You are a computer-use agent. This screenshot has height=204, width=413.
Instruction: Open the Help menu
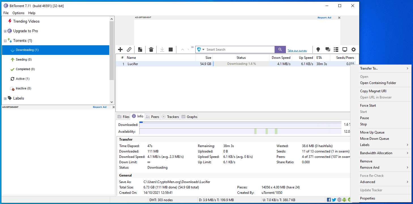[32, 13]
